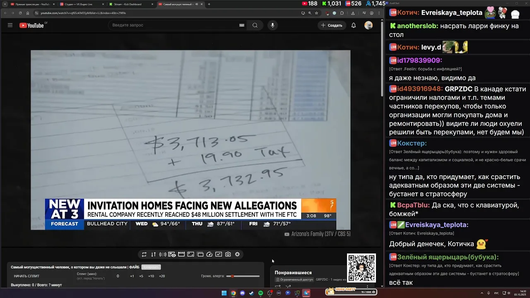
Task: Open the browser extensions puzzle icon
Action: pyautogui.click(x=342, y=13)
